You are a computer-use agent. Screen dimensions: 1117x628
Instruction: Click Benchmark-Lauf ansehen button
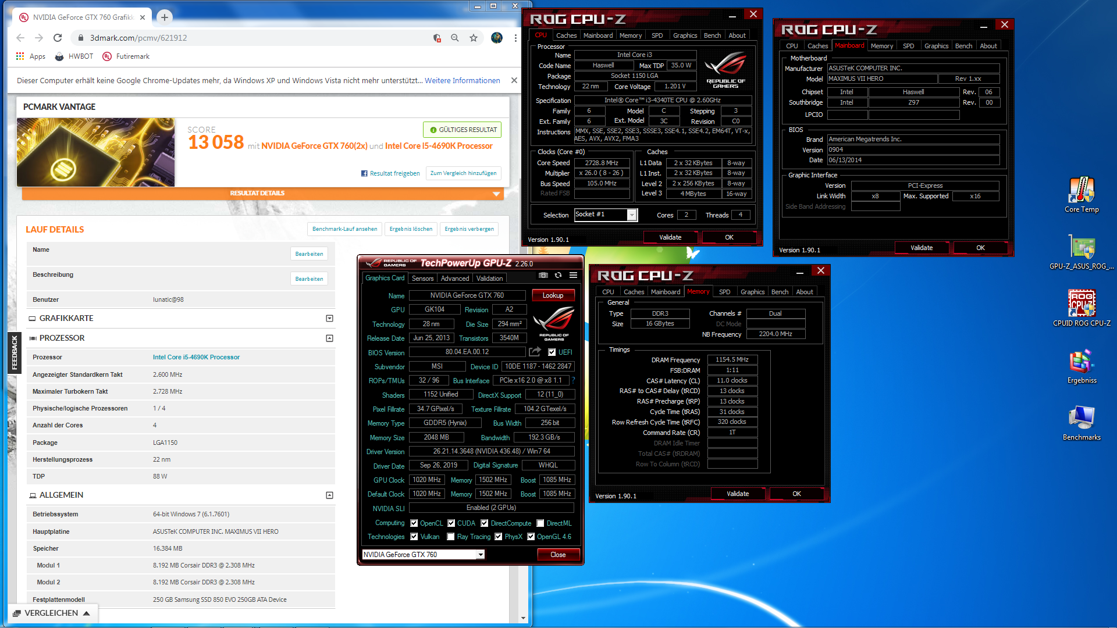click(344, 229)
